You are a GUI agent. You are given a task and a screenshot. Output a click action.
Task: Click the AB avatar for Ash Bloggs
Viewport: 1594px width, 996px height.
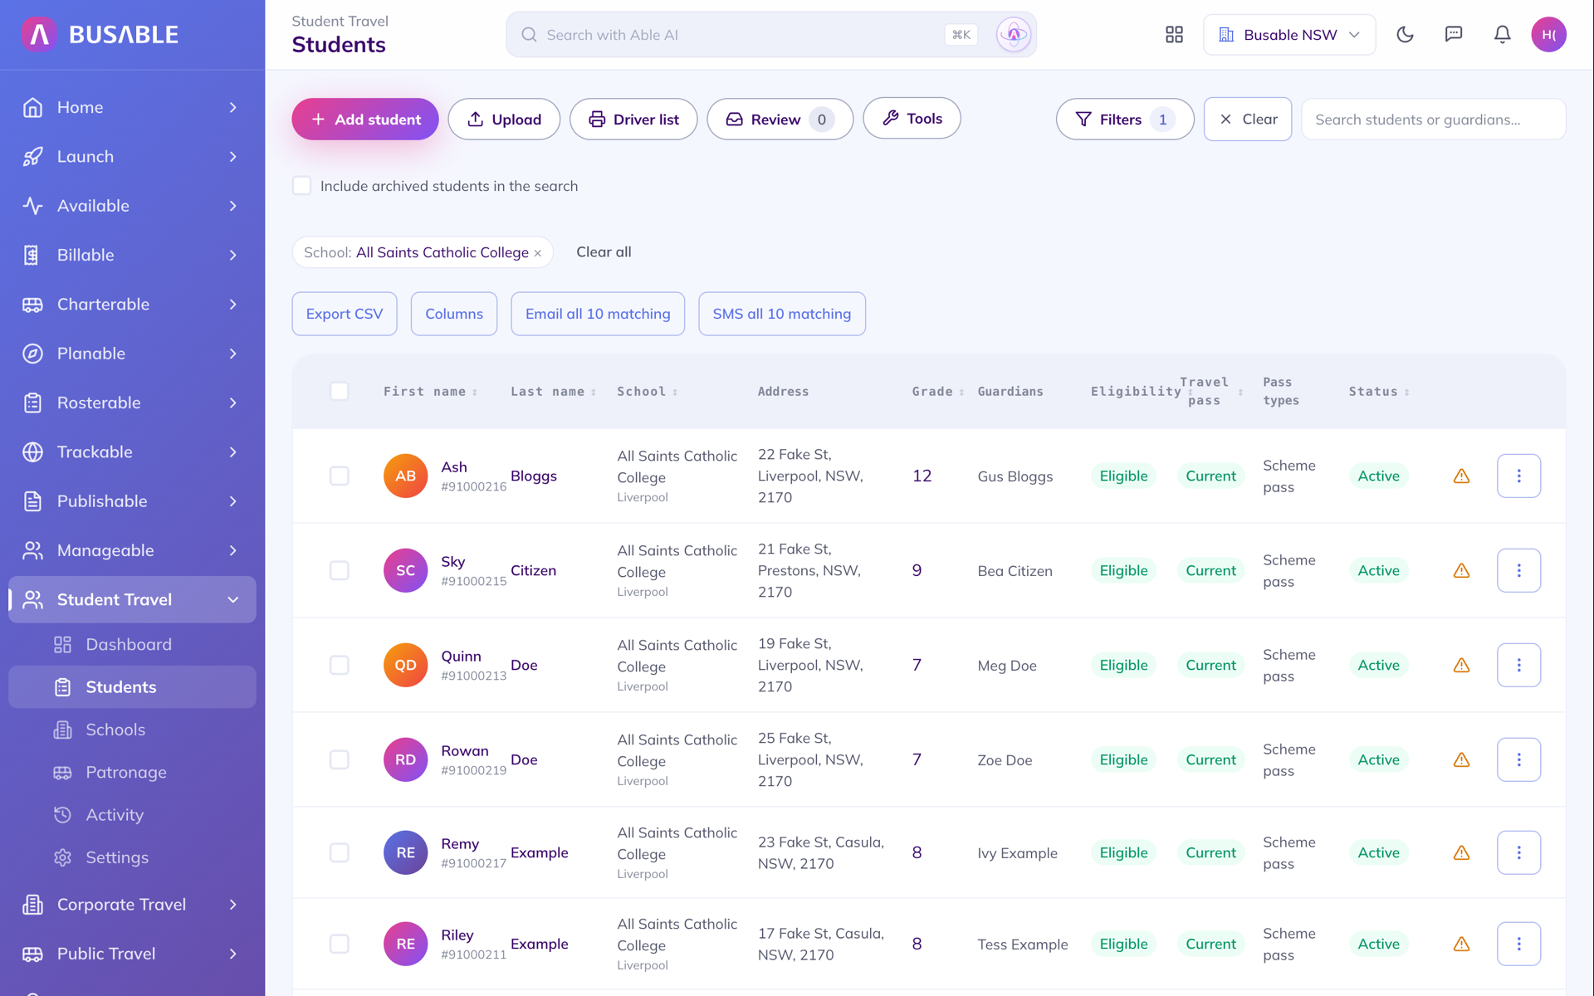tap(405, 476)
